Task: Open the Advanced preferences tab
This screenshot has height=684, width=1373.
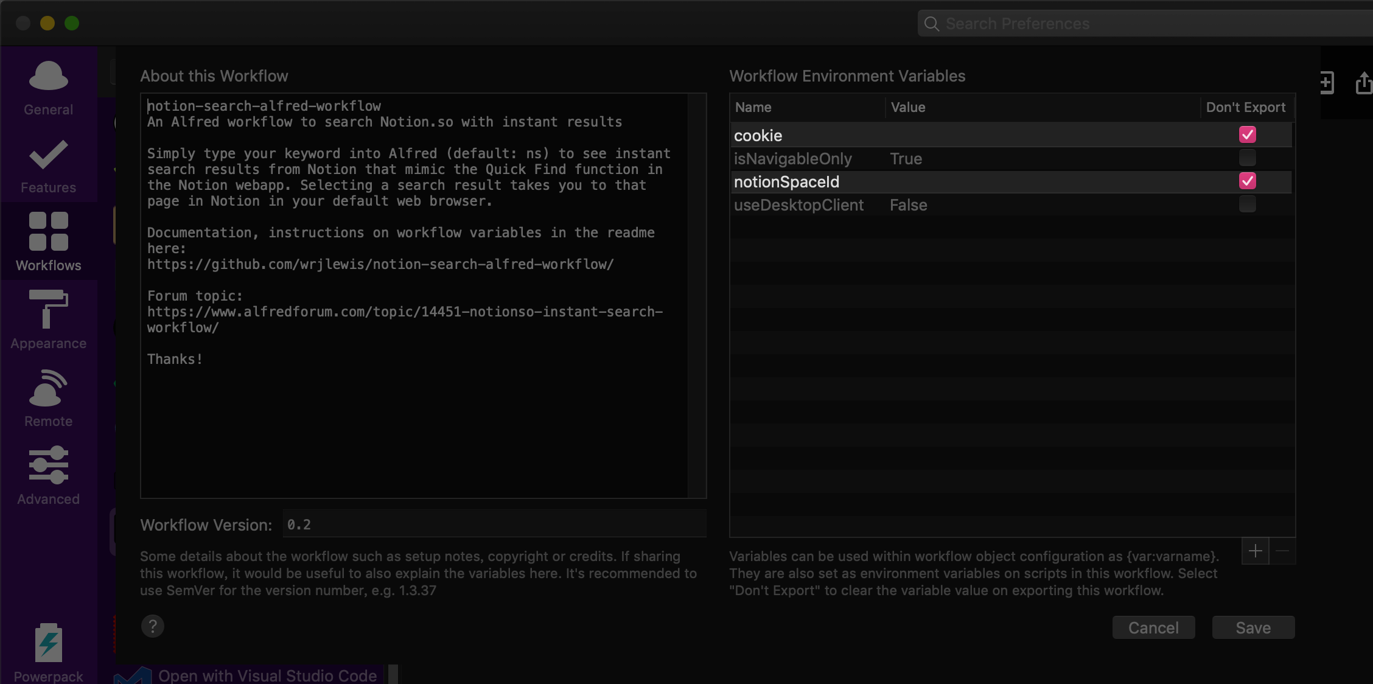Action: (x=48, y=475)
